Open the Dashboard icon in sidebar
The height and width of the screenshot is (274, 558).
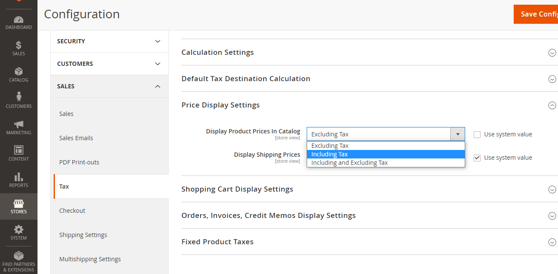coord(18,20)
